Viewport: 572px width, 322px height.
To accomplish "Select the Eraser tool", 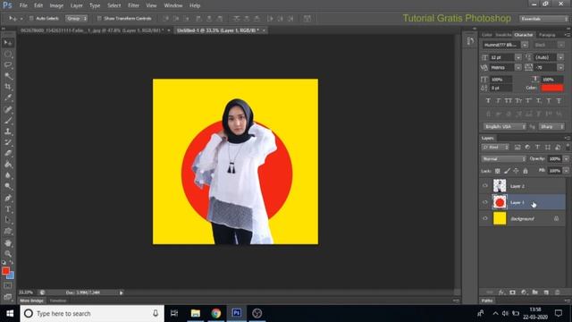I will 8,153.
